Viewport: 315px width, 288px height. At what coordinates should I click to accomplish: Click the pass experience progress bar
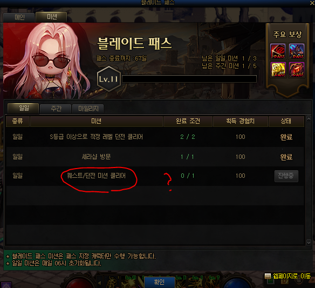point(189,79)
